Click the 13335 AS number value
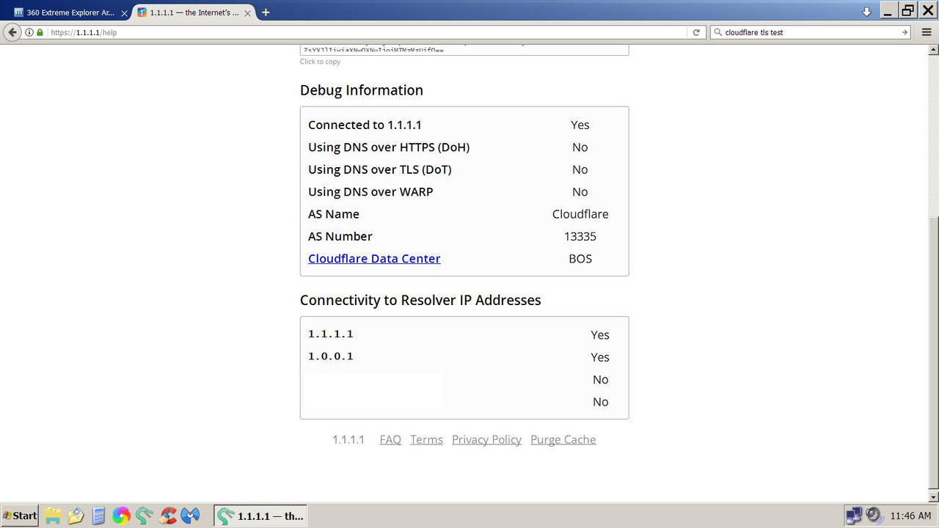Viewport: 939px width, 528px height. [580, 237]
